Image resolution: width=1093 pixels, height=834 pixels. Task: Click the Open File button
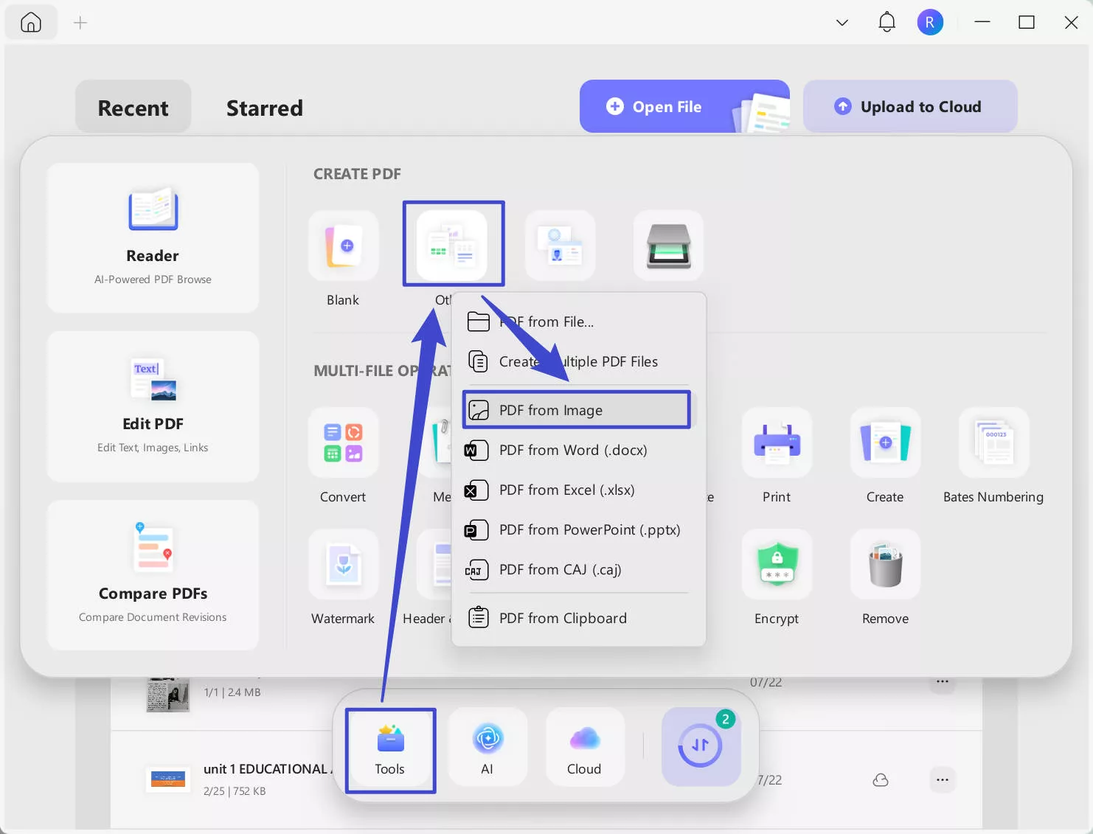point(684,106)
